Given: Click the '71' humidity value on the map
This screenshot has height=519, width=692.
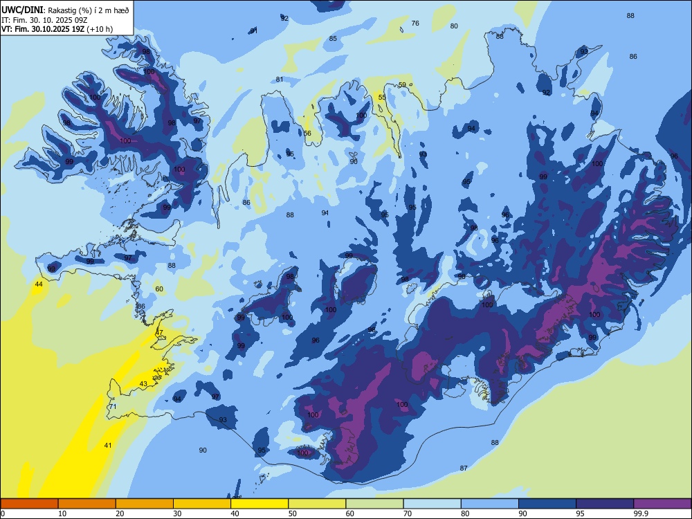Looking at the screenshot, I should (113, 406).
